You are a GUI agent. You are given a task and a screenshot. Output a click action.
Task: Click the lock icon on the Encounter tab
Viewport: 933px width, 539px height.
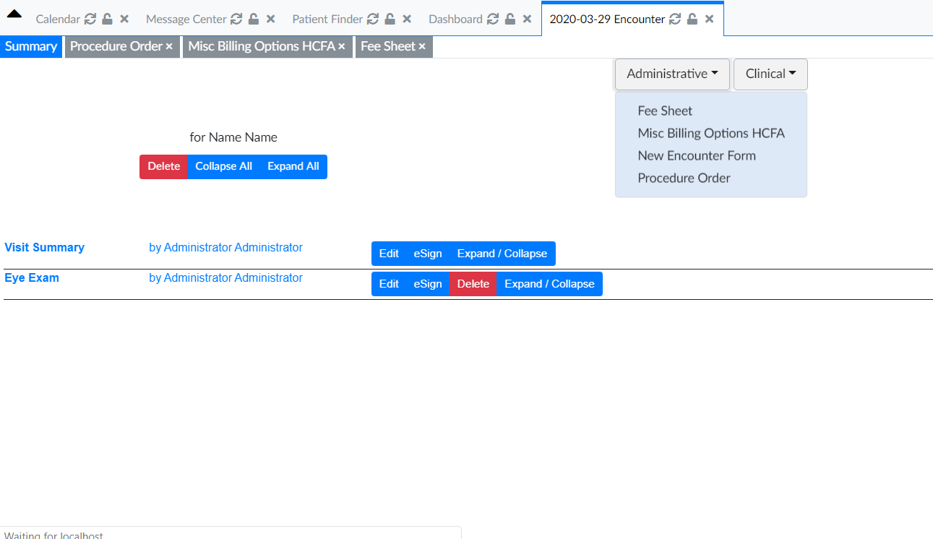pos(692,19)
